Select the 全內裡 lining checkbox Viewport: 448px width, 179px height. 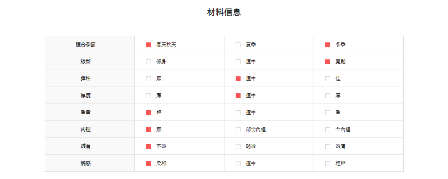[x=327, y=129]
